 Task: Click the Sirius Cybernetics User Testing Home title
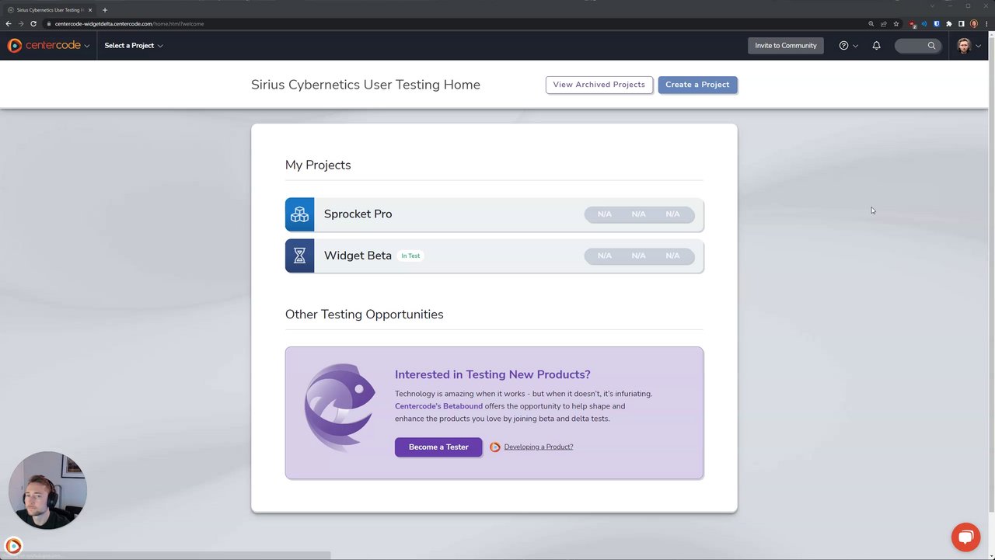point(365,85)
